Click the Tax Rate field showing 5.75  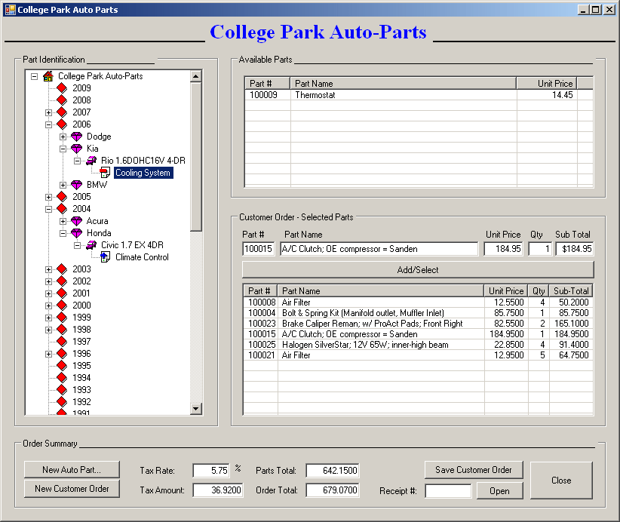tap(211, 471)
